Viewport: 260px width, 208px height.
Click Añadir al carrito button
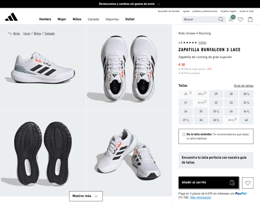click(x=209, y=182)
